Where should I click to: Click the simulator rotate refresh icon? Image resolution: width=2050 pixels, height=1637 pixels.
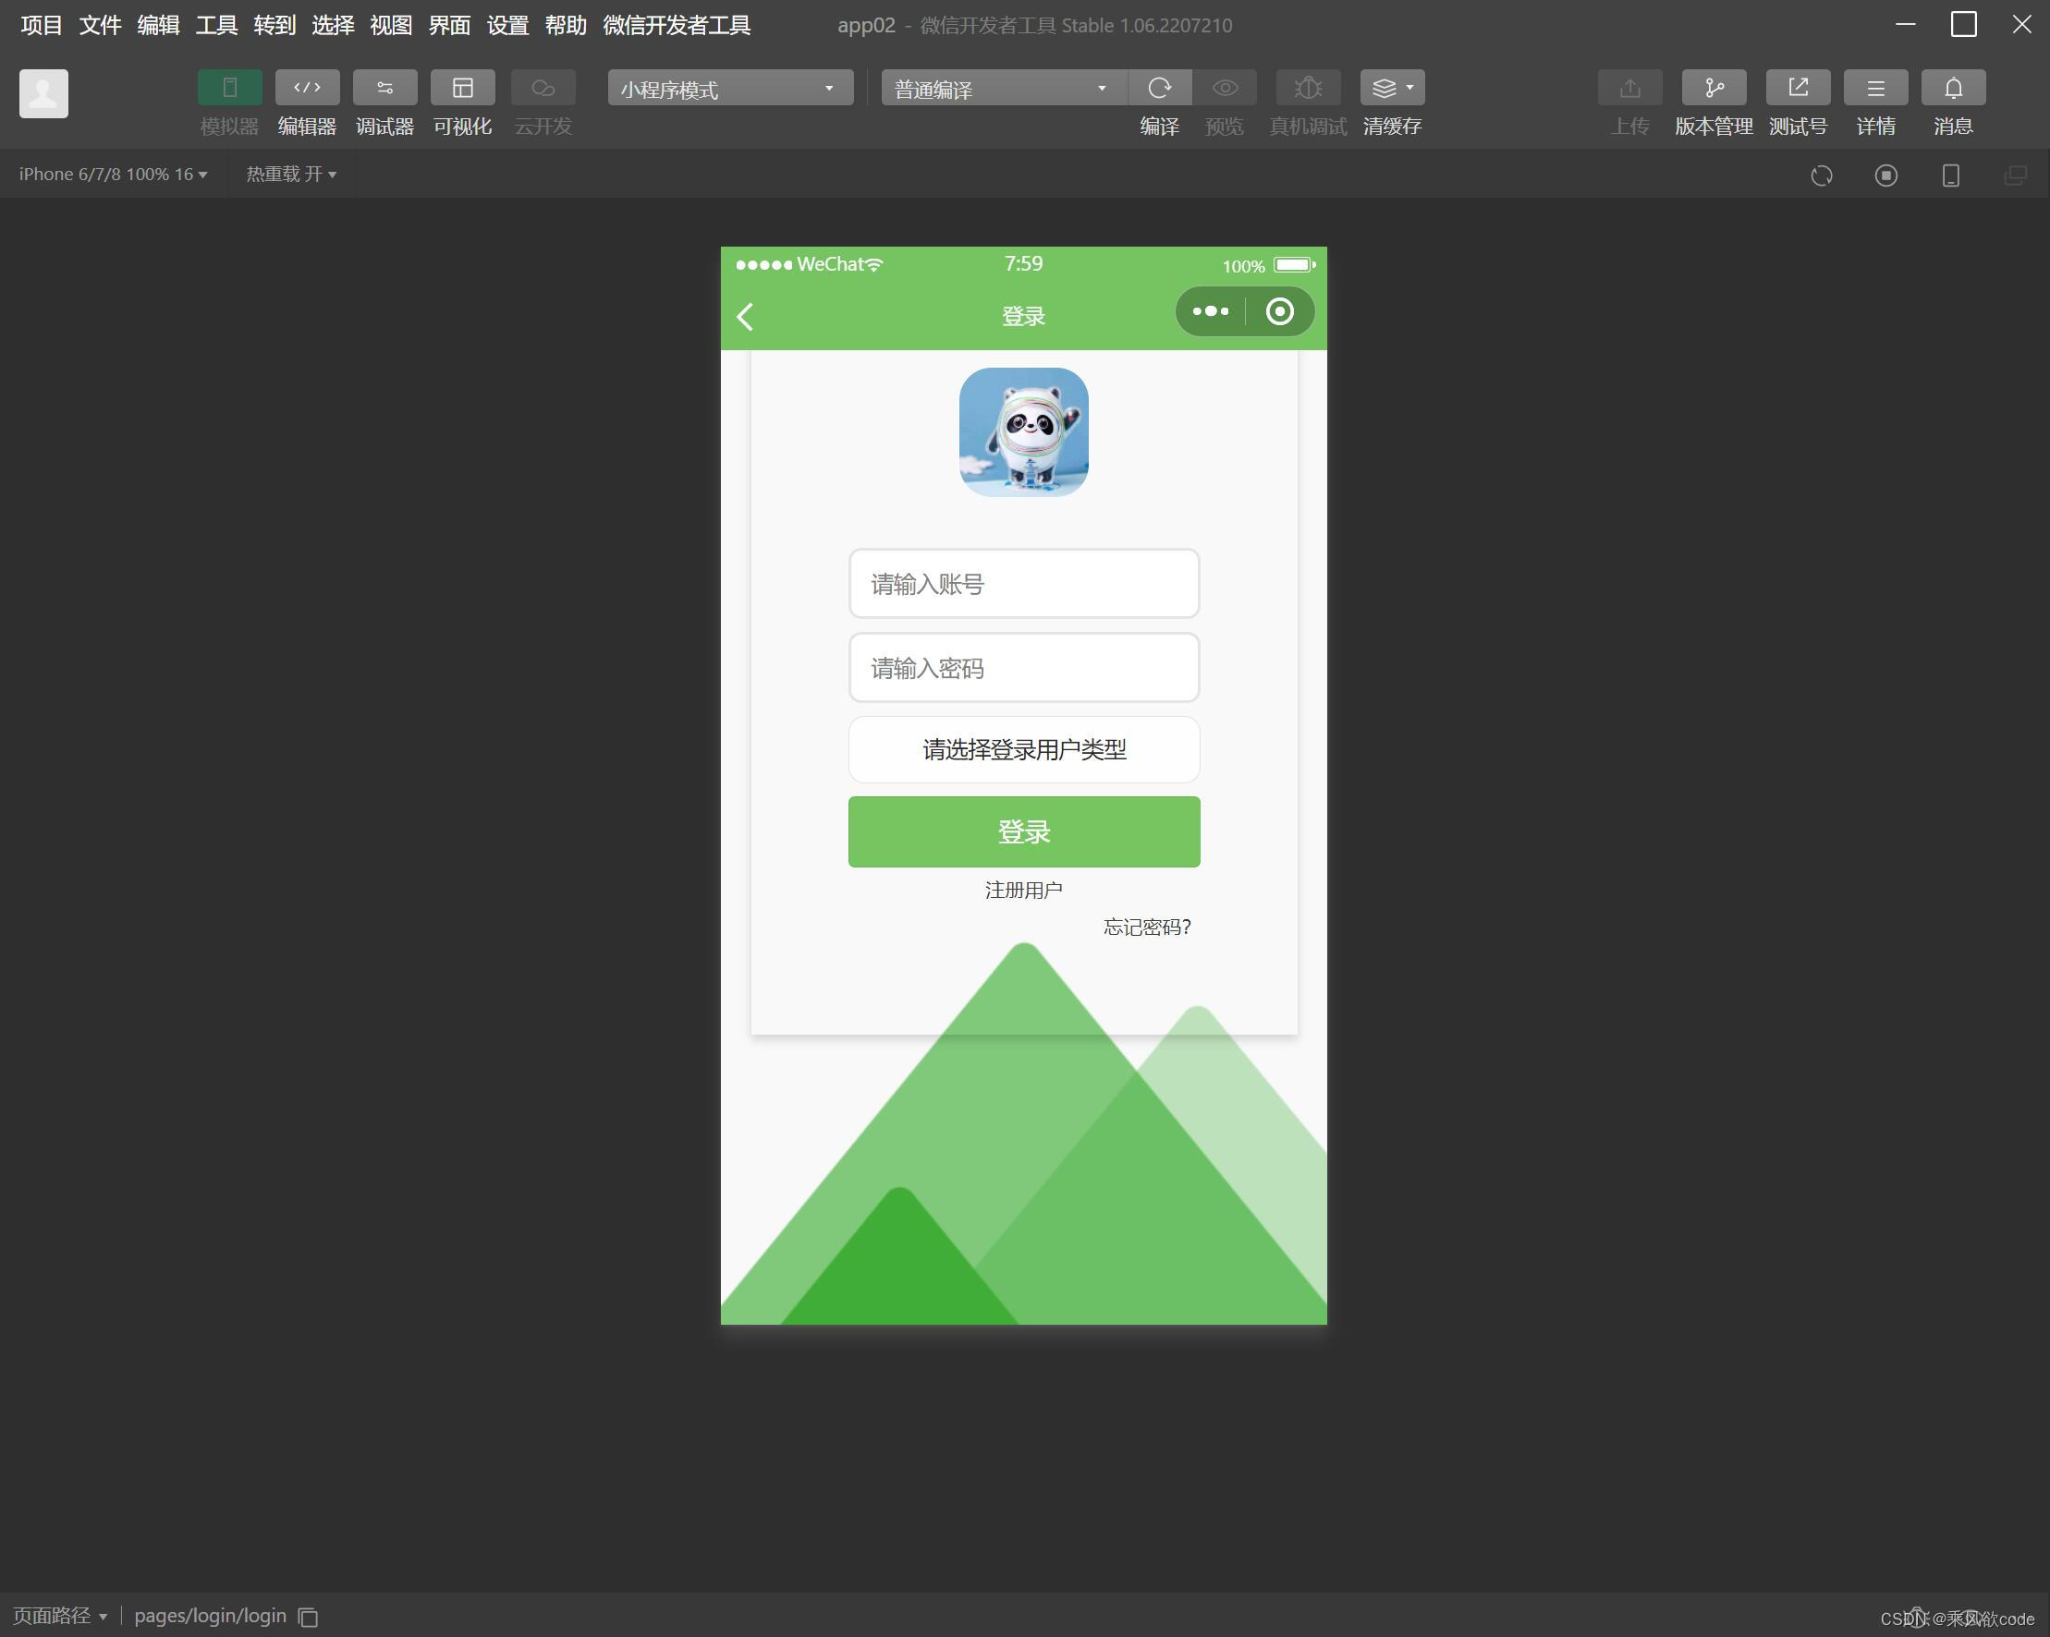click(x=1821, y=176)
